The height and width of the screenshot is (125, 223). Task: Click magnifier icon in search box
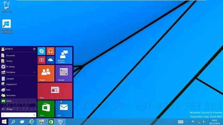(x=34, y=115)
